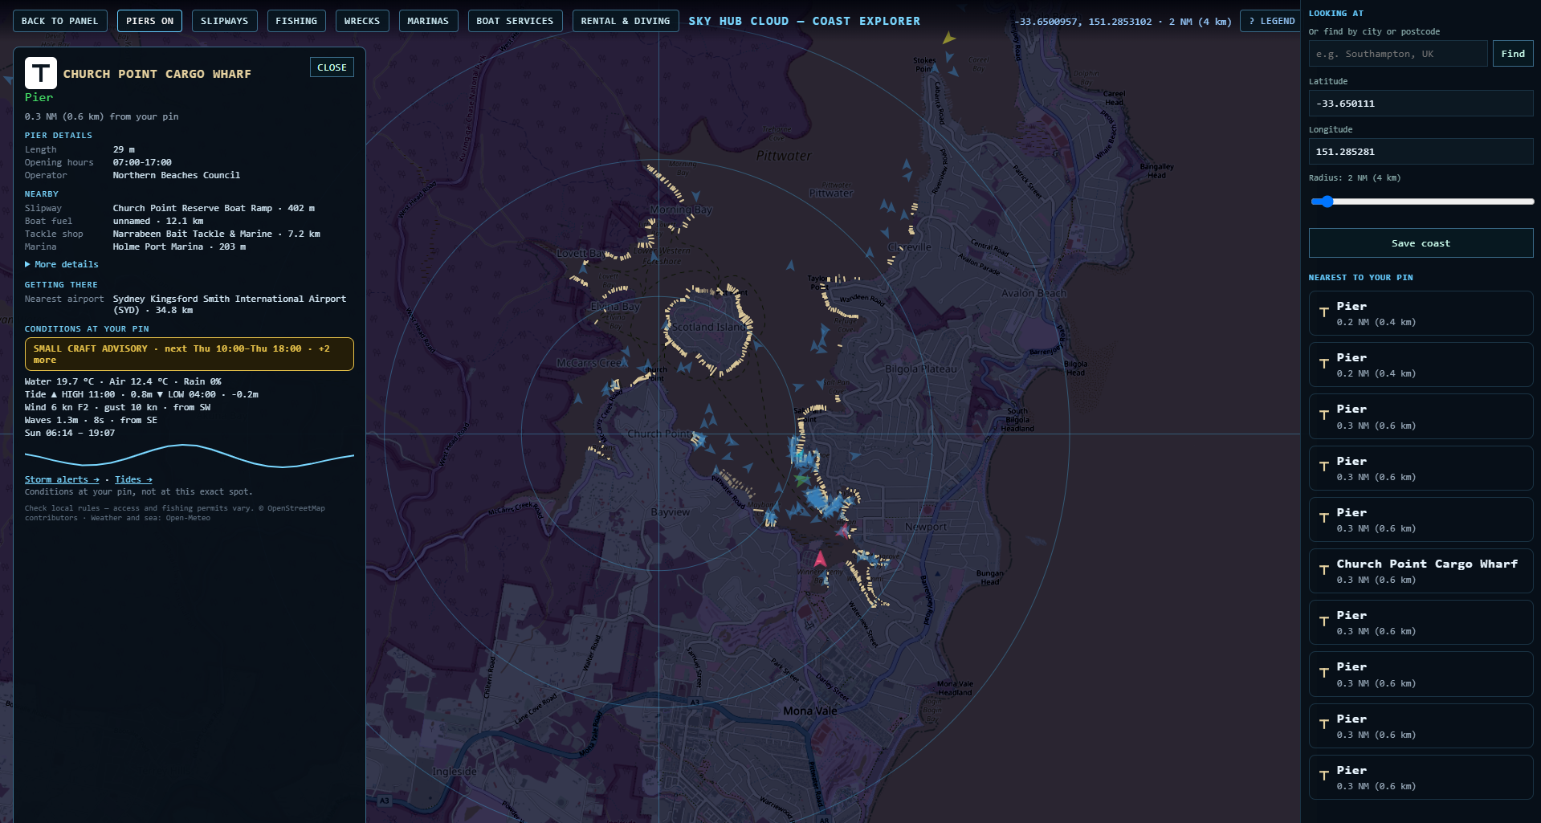Toggle the Marinas layer
The height and width of the screenshot is (823, 1541).
[428, 21]
